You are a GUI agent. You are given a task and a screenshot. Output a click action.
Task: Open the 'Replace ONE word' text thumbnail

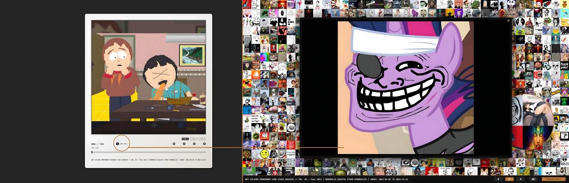pyautogui.click(x=256, y=119)
